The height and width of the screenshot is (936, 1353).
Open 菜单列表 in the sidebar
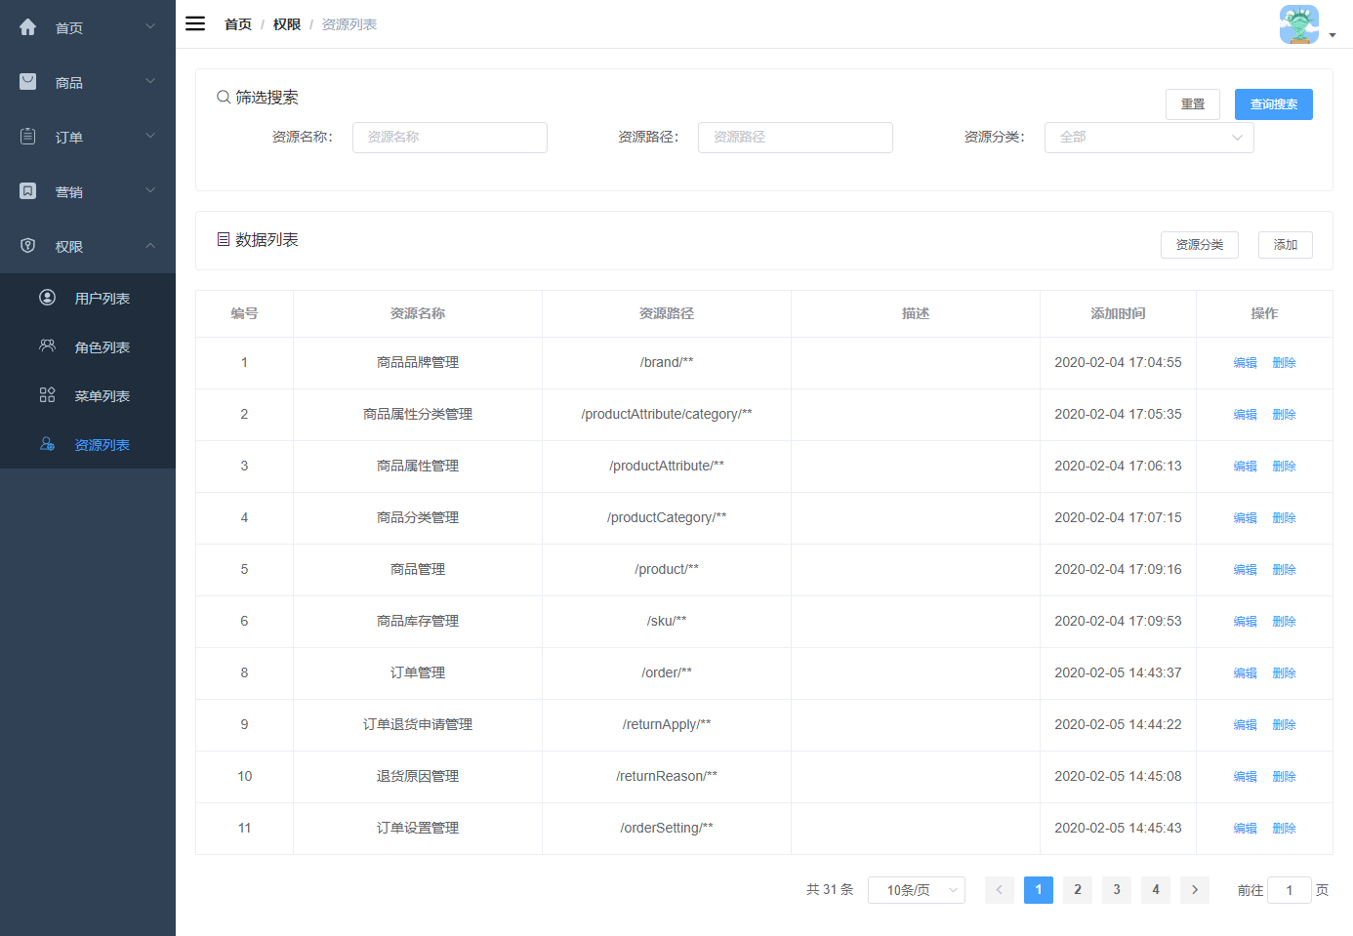click(102, 396)
